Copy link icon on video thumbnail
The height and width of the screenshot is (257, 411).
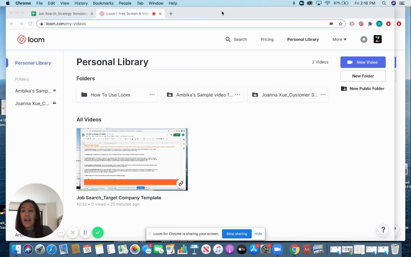tap(181, 183)
